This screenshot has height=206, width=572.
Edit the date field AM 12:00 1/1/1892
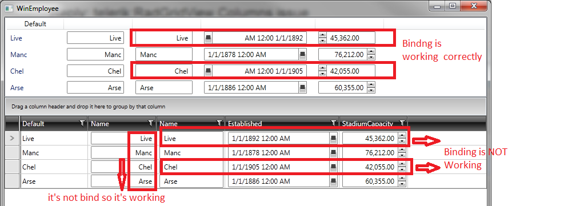click(x=260, y=38)
